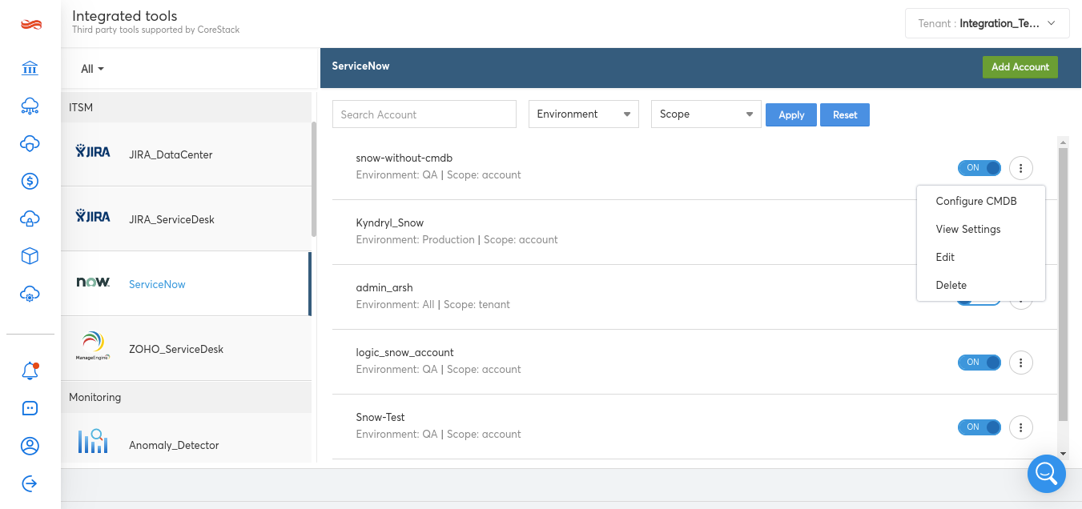Select the snow-without-cmdb account name
1082x509 pixels.
[404, 158]
